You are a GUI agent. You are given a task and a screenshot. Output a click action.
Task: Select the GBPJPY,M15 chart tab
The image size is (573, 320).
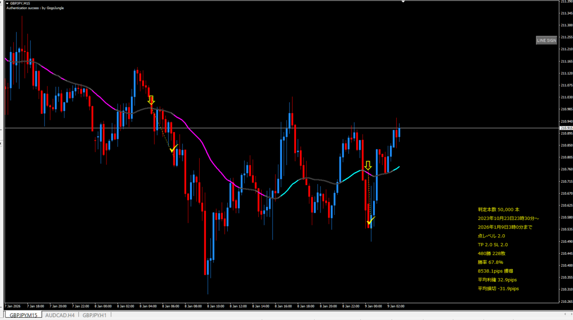tap(22, 315)
